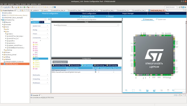Click the settings gear in peripherals panel
Viewport: 187px width, 106px height.
[49, 19]
